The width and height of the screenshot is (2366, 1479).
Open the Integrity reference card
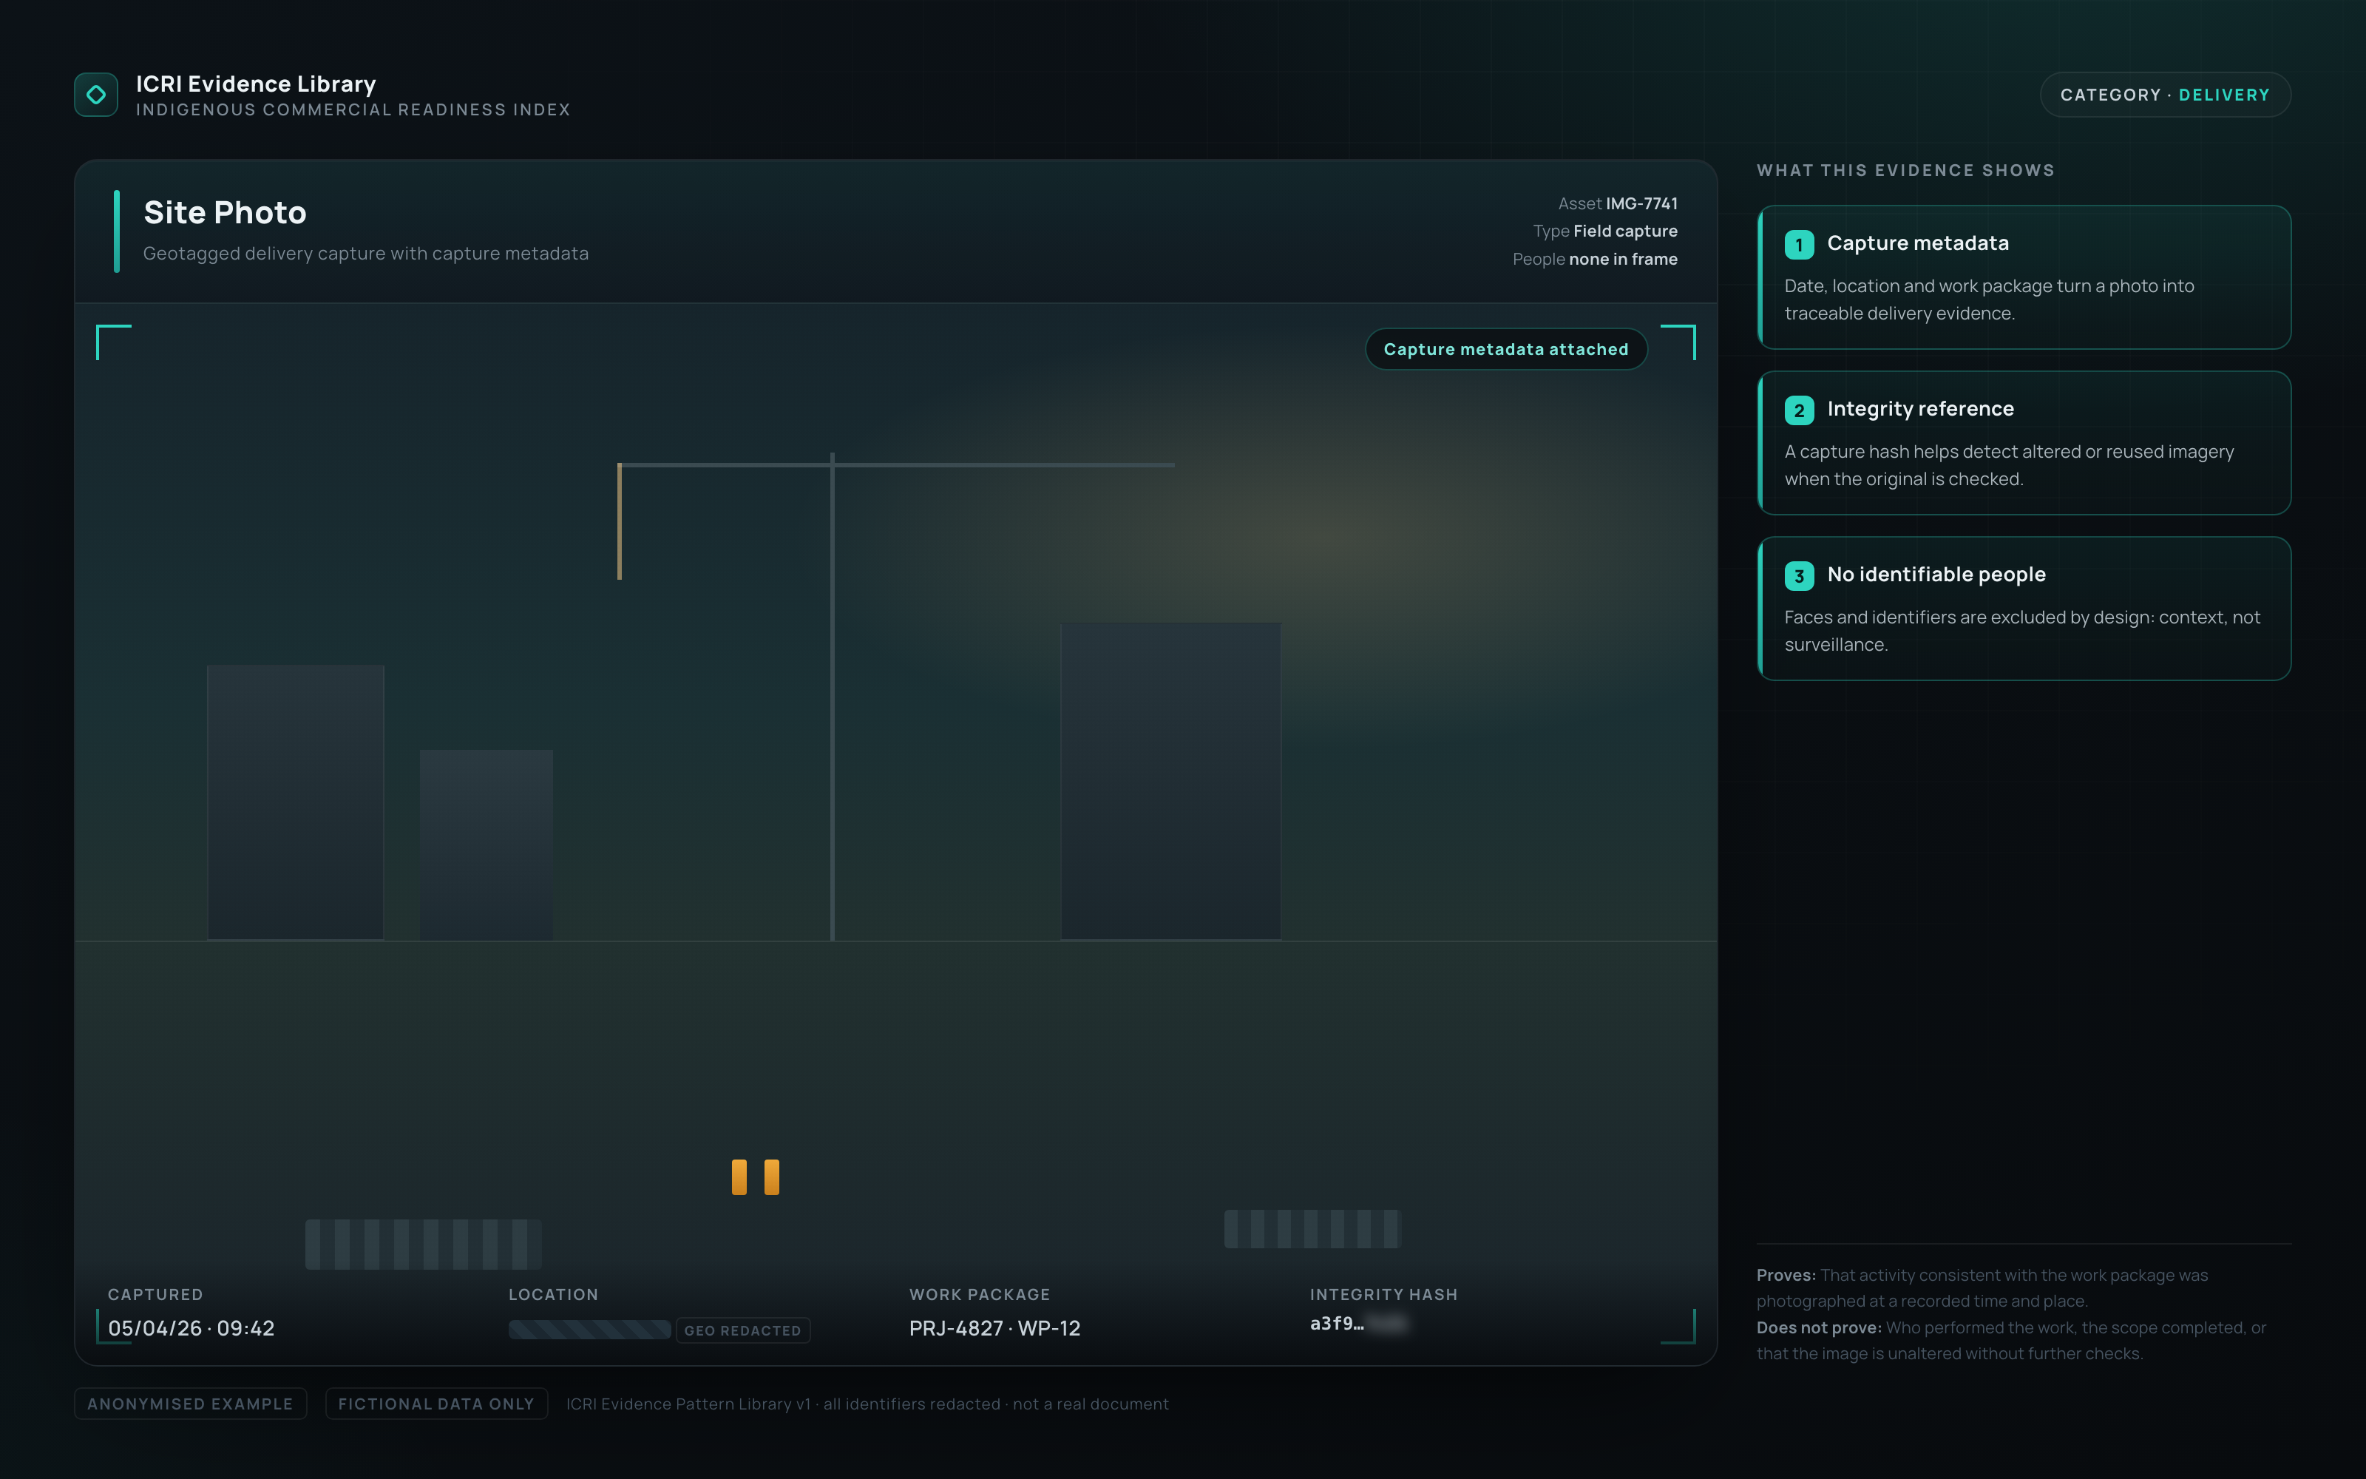(2024, 443)
